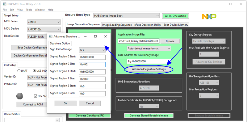Viewport: 247px width, 122px height.
Task: Click the Signed Region 0 Start field
Action: pos(92,57)
